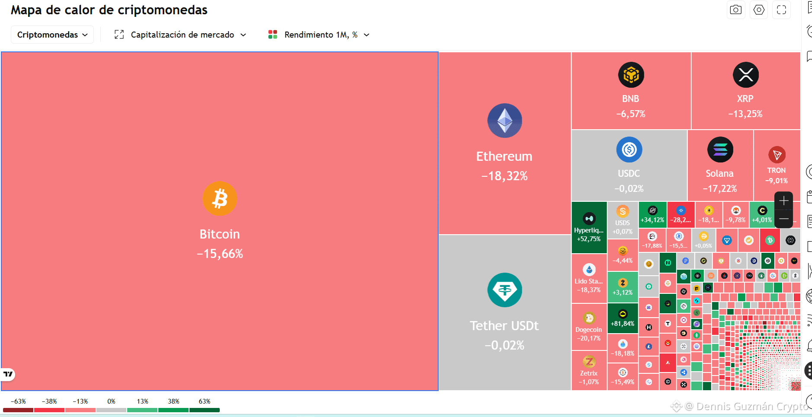Click the coin logo above +81,84%
812x417 pixels.
click(x=623, y=314)
